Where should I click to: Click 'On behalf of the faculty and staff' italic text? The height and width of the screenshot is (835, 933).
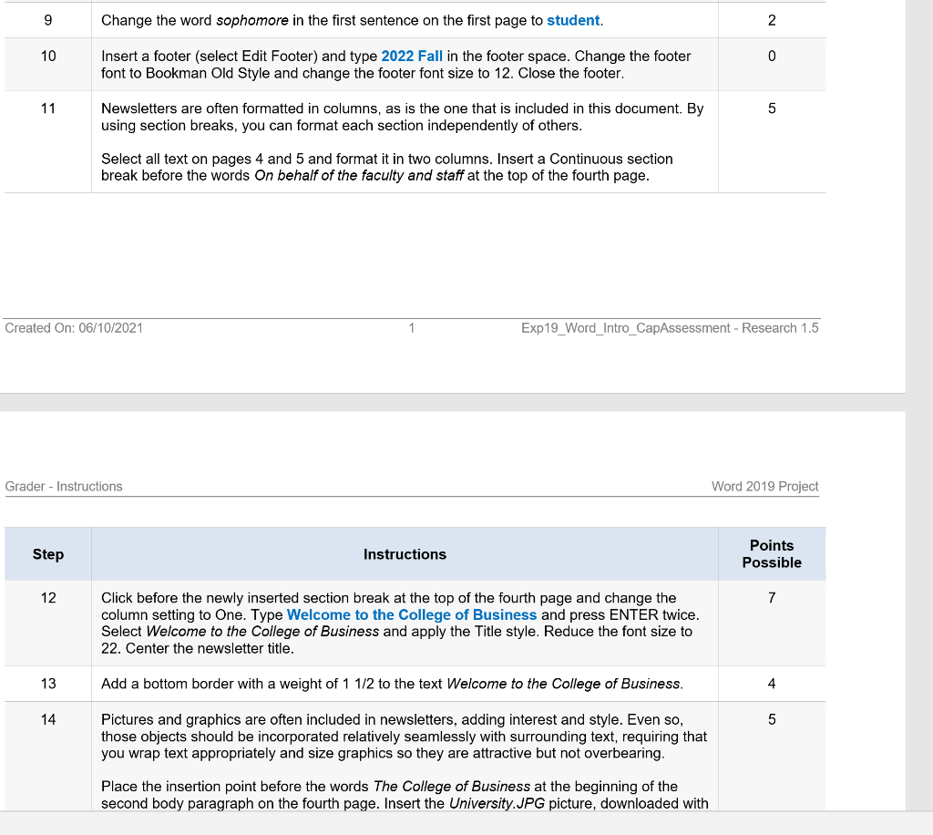(359, 176)
